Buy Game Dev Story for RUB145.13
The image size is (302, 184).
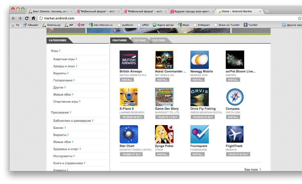[x=167, y=117]
